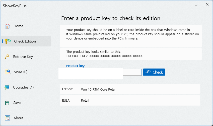Click the EULA Retail result row
This screenshot has height=126, width=213.
(x=130, y=101)
